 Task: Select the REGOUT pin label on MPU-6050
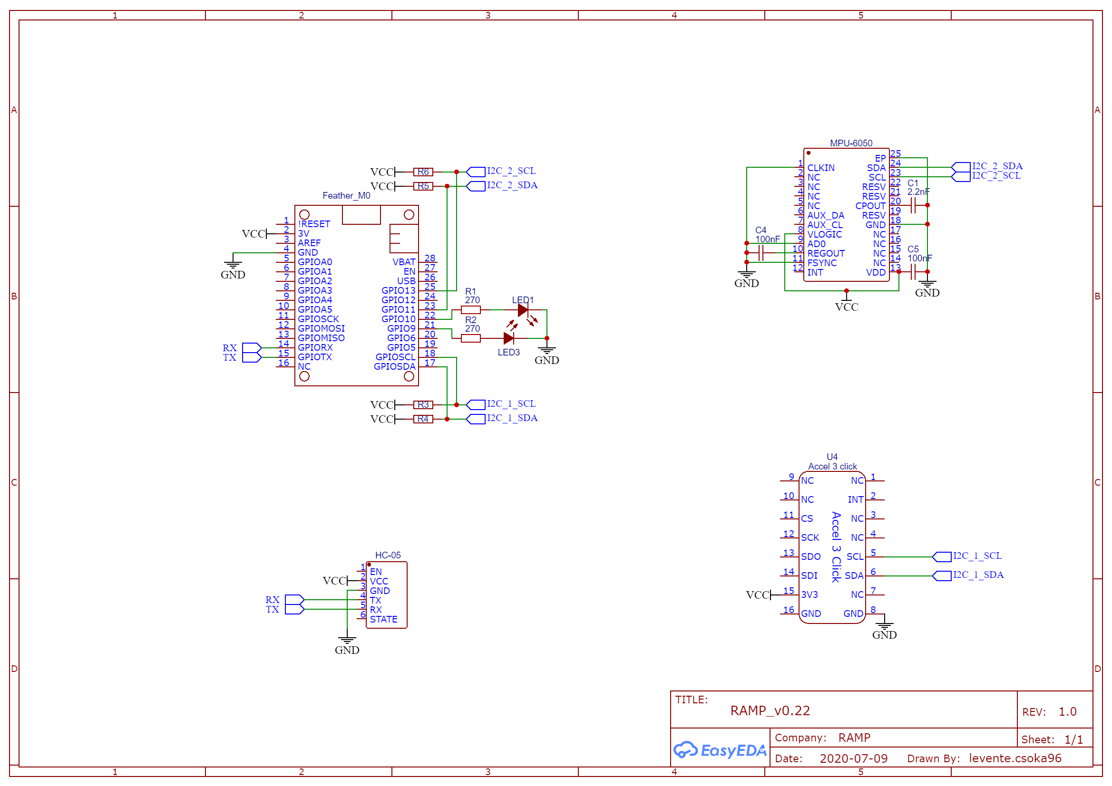pyautogui.click(x=826, y=254)
